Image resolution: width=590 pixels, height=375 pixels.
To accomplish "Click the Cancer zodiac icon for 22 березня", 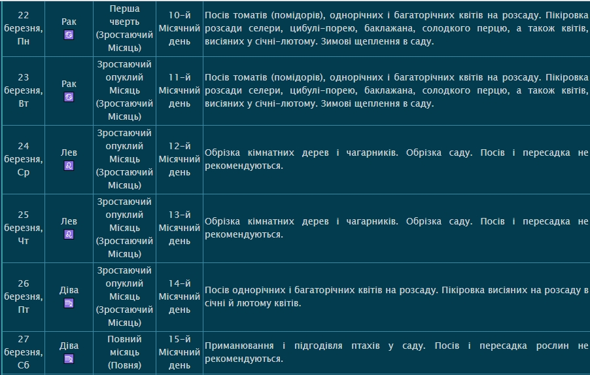I will coord(69,35).
